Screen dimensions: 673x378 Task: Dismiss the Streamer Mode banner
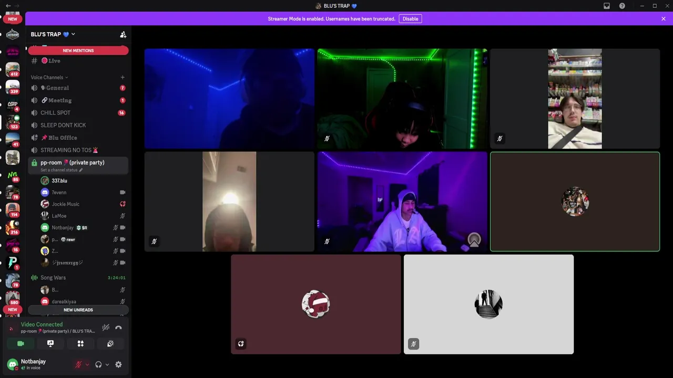(x=664, y=19)
